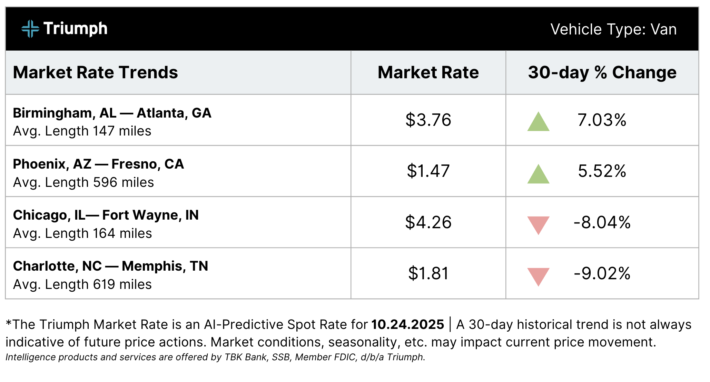Click the Triumph brand name text
Viewport: 710px width, 382px height.
click(x=75, y=29)
